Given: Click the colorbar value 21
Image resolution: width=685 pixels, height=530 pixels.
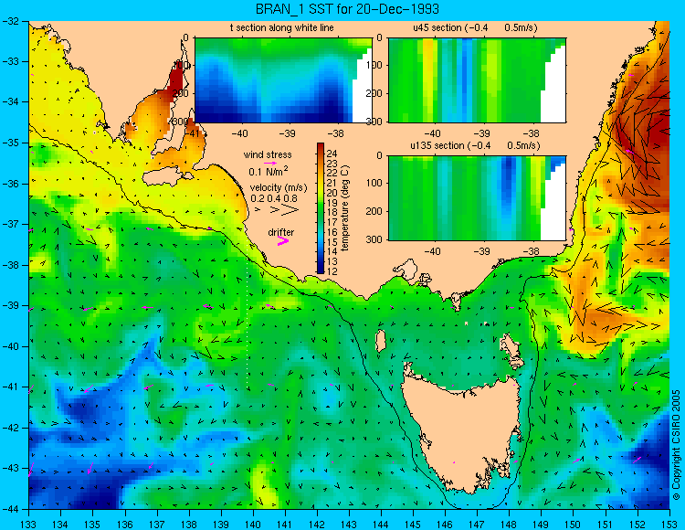Looking at the screenshot, I should 332,183.
